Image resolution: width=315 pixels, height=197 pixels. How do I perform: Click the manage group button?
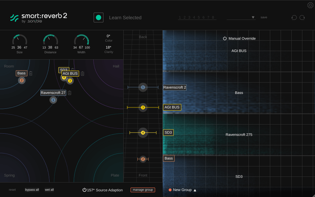point(143,190)
